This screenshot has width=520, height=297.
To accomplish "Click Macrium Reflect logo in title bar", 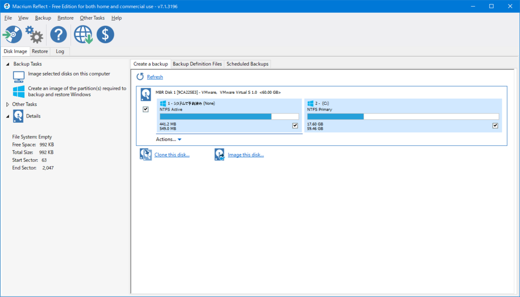I will [x=7, y=6].
